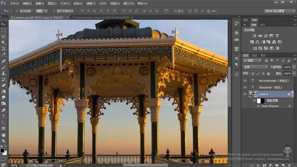Select the Zoom magnifier tool
The image size is (297, 167).
(4, 141)
